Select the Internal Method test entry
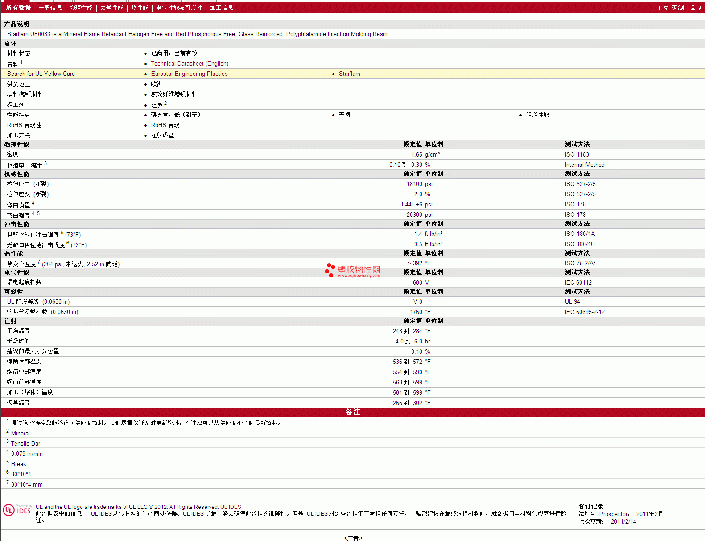The height and width of the screenshot is (541, 705). 585,165
